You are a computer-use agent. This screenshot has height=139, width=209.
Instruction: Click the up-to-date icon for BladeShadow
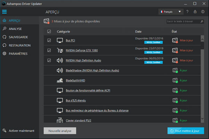pyautogui.click(x=175, y=70)
